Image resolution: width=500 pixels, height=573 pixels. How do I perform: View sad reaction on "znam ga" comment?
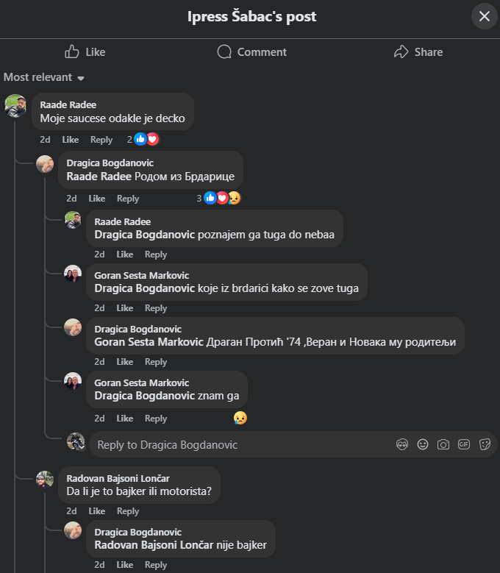tap(240, 418)
